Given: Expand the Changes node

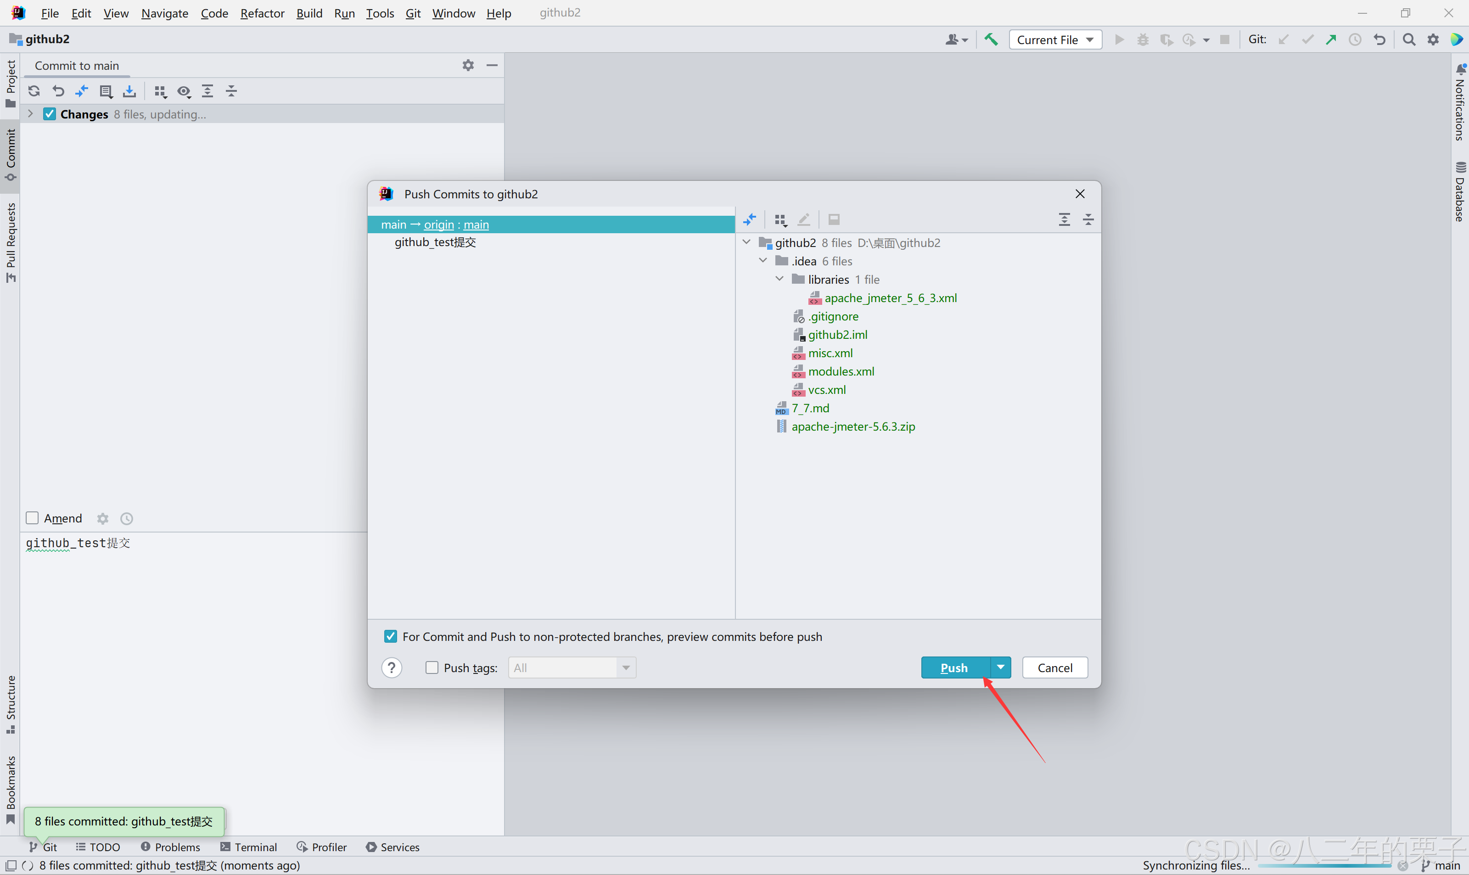Looking at the screenshot, I should coord(31,114).
